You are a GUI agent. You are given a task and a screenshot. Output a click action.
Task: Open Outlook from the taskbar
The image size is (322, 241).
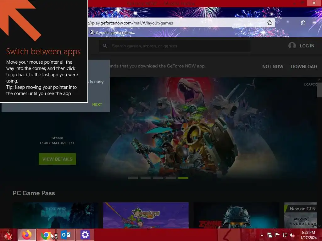point(66,235)
